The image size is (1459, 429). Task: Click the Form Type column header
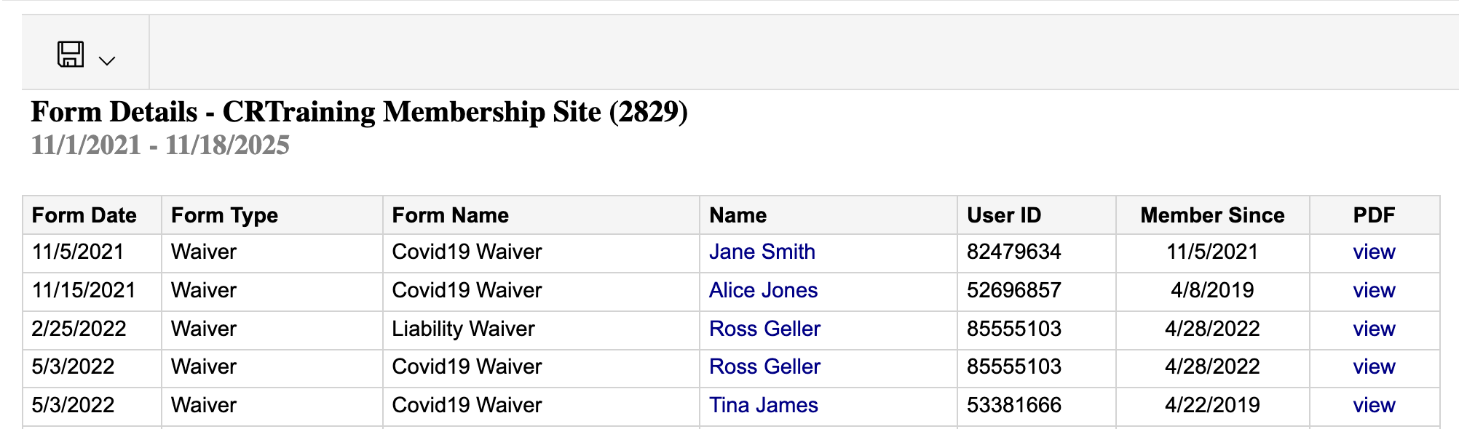[x=224, y=215]
